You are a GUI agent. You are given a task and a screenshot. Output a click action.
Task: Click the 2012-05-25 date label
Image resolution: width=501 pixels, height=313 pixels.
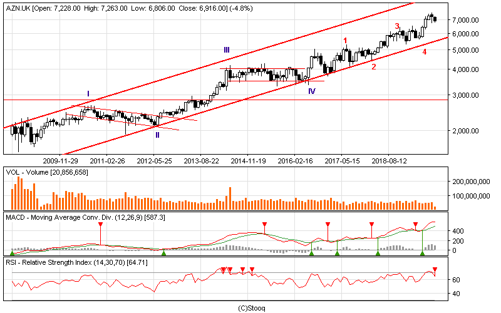click(x=154, y=161)
